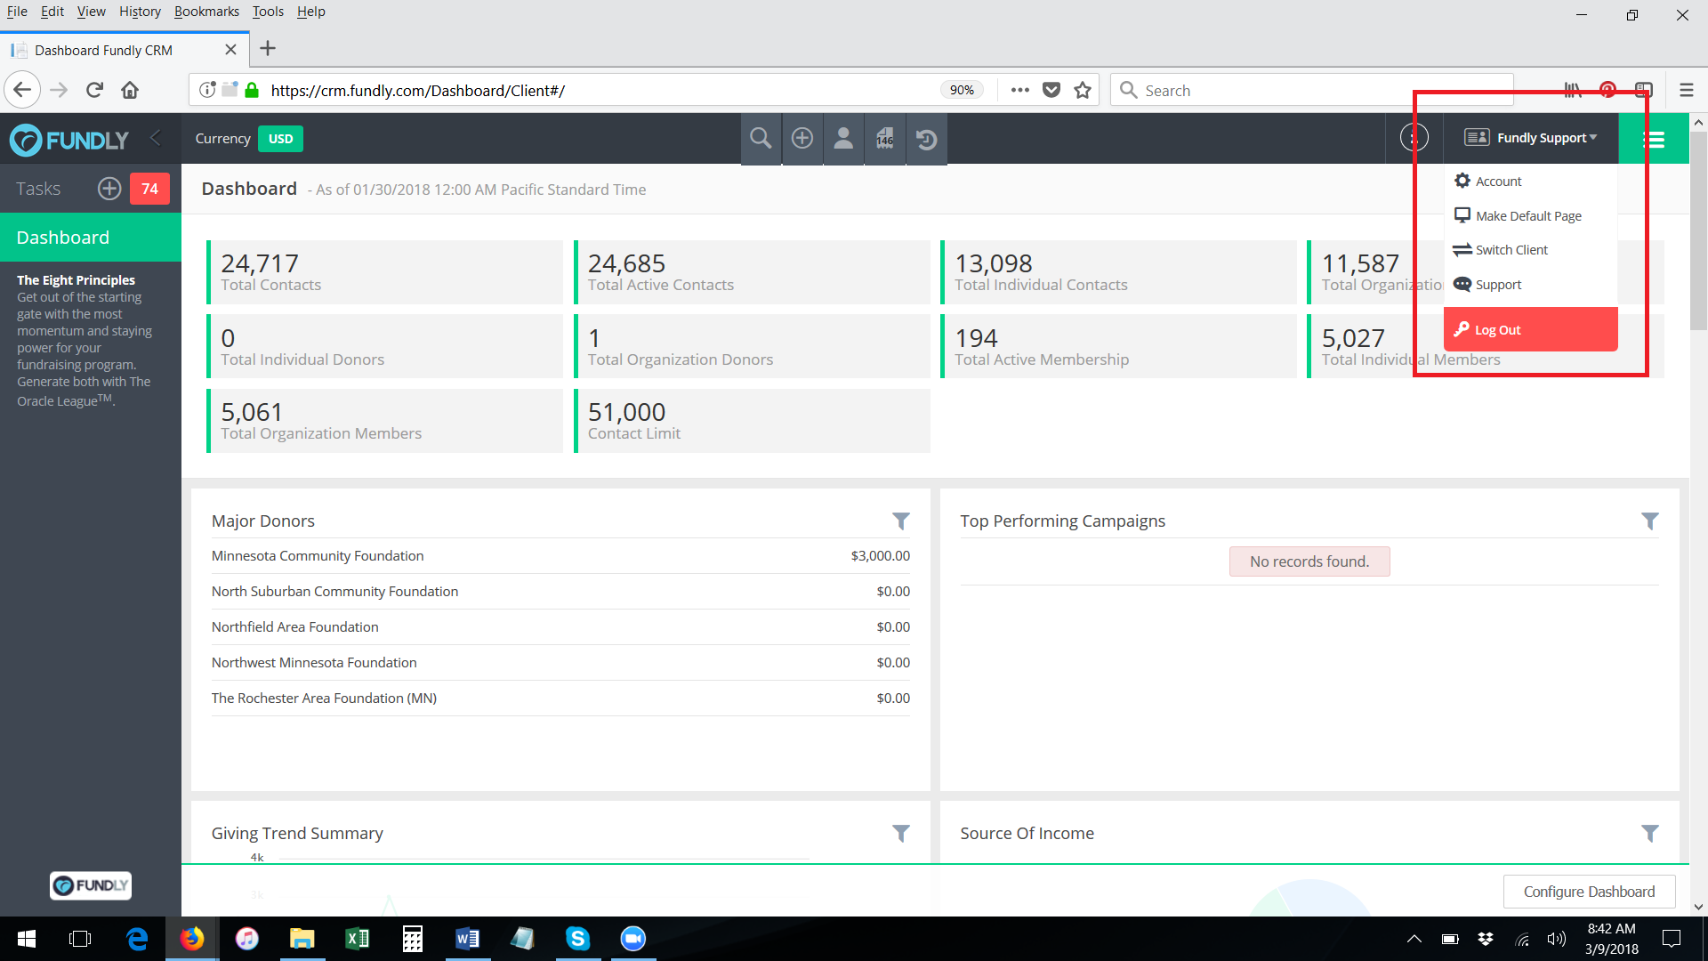Click the Configure Dashboard button

(1589, 892)
